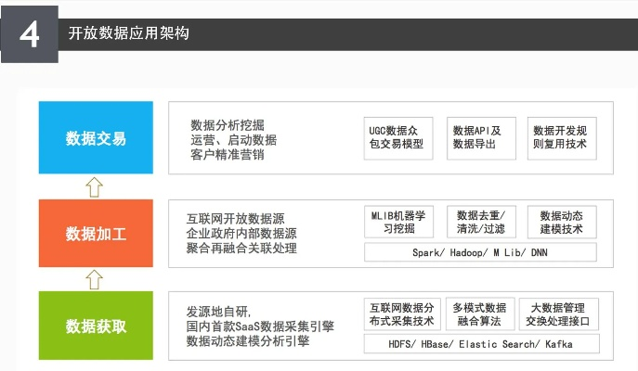Click the text 国内首款SaaS数据采集引擎
Viewport: 638px width, 371px height.
pyautogui.click(x=260, y=326)
